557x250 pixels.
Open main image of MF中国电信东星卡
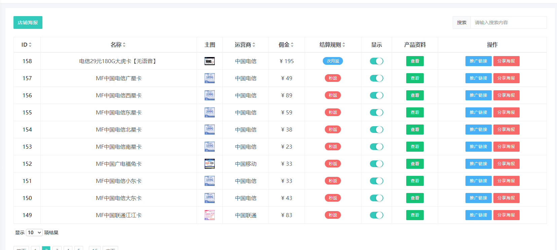210,112
